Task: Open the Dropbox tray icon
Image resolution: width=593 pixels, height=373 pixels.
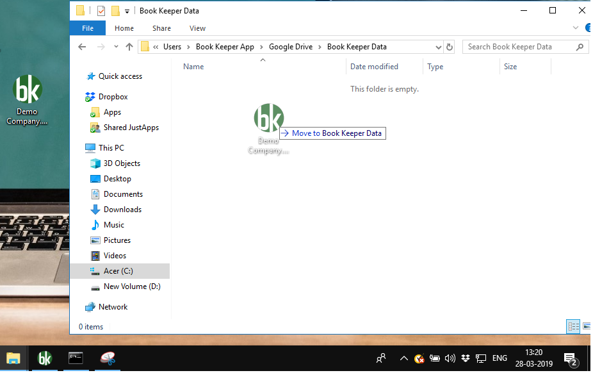Action: coord(466,359)
